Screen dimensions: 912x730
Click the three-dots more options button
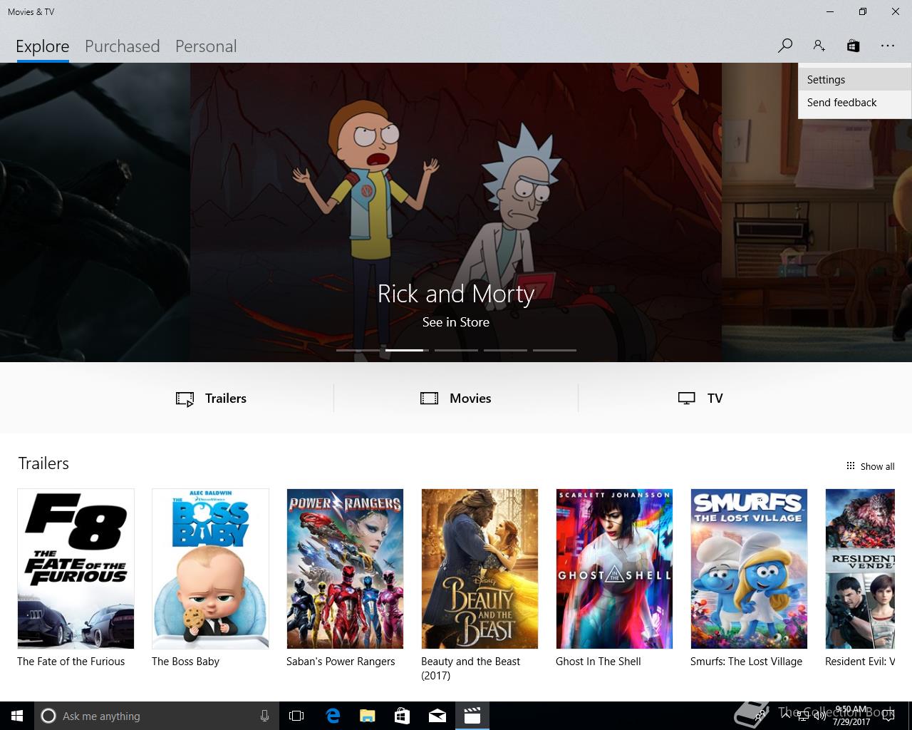[887, 46]
